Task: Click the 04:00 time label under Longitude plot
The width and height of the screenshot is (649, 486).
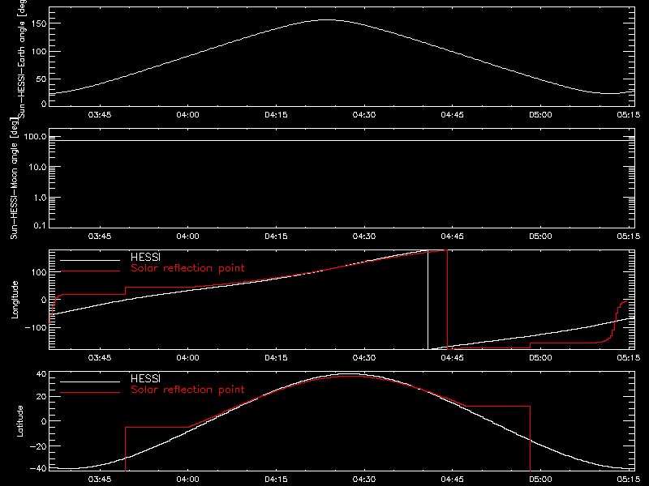Action: pyautogui.click(x=188, y=358)
